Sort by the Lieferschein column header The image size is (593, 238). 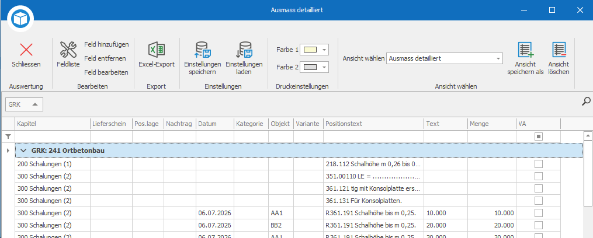(x=111, y=124)
